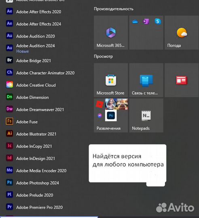The width and height of the screenshot is (199, 218).
Task: Click the Roblox icon in Развлечения folder
Action: pyautogui.click(x=99, y=104)
